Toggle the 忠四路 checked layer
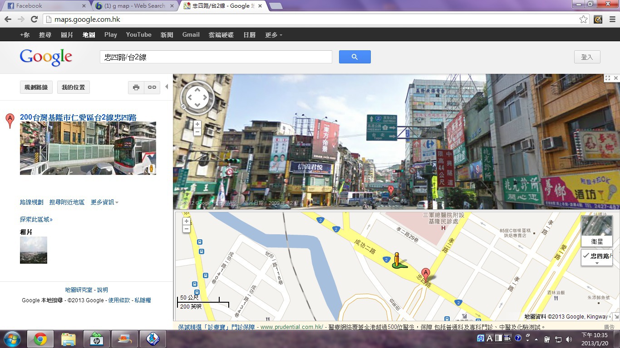 tap(598, 256)
